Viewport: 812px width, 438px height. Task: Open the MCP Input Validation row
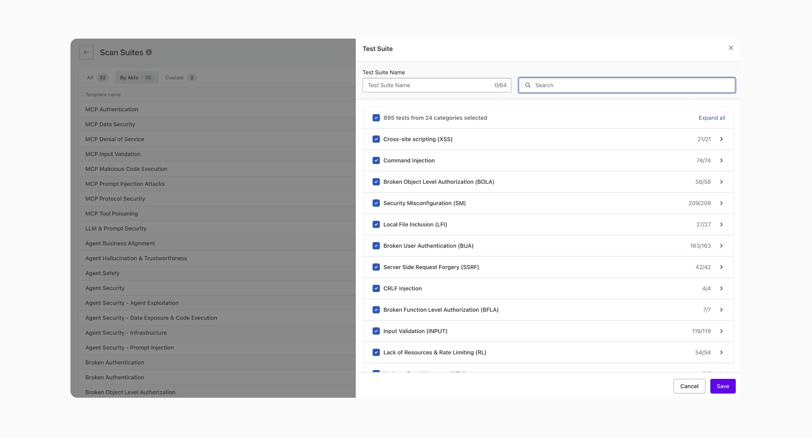click(217, 154)
